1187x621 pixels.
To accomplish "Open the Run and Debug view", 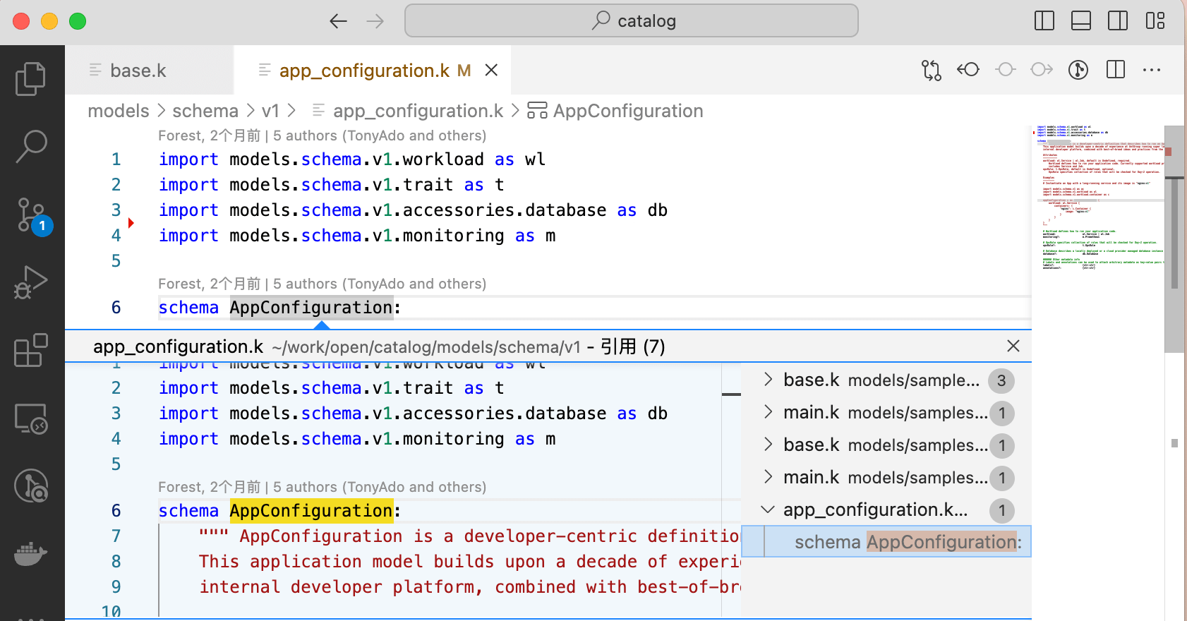I will coord(31,282).
